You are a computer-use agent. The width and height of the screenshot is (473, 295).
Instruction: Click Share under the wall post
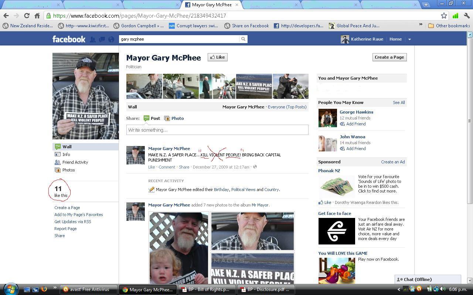(x=184, y=167)
